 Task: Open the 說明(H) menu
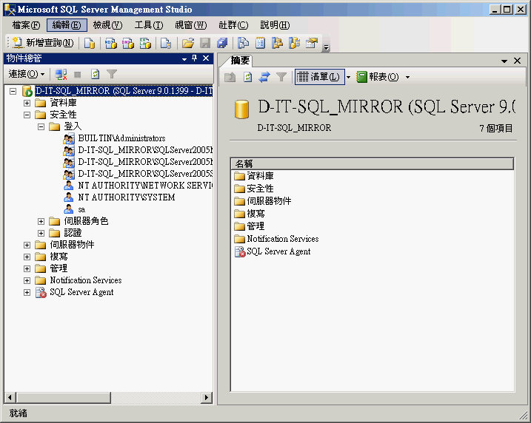click(x=275, y=25)
